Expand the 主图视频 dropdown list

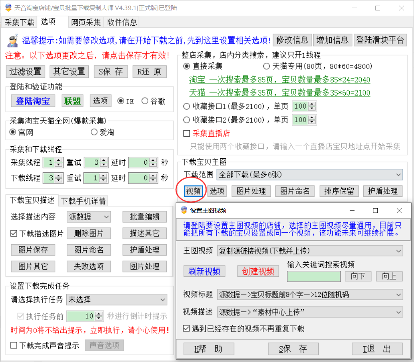(309, 251)
